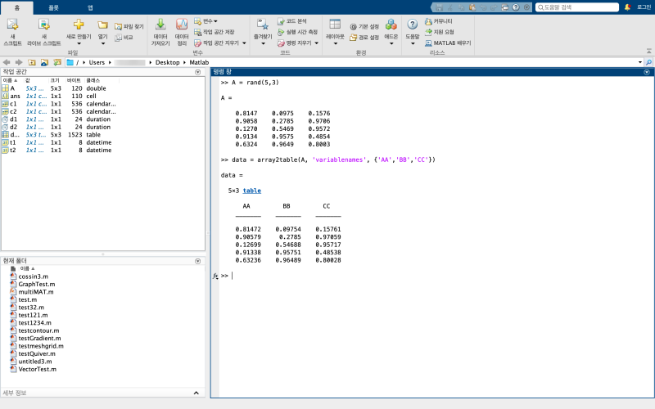Open the 애드온 dropdown arrow

(x=391, y=43)
